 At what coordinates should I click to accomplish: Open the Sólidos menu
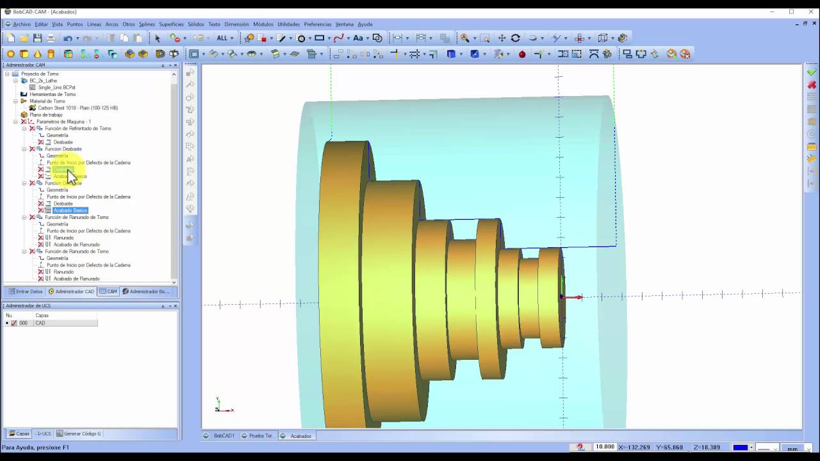click(x=196, y=24)
